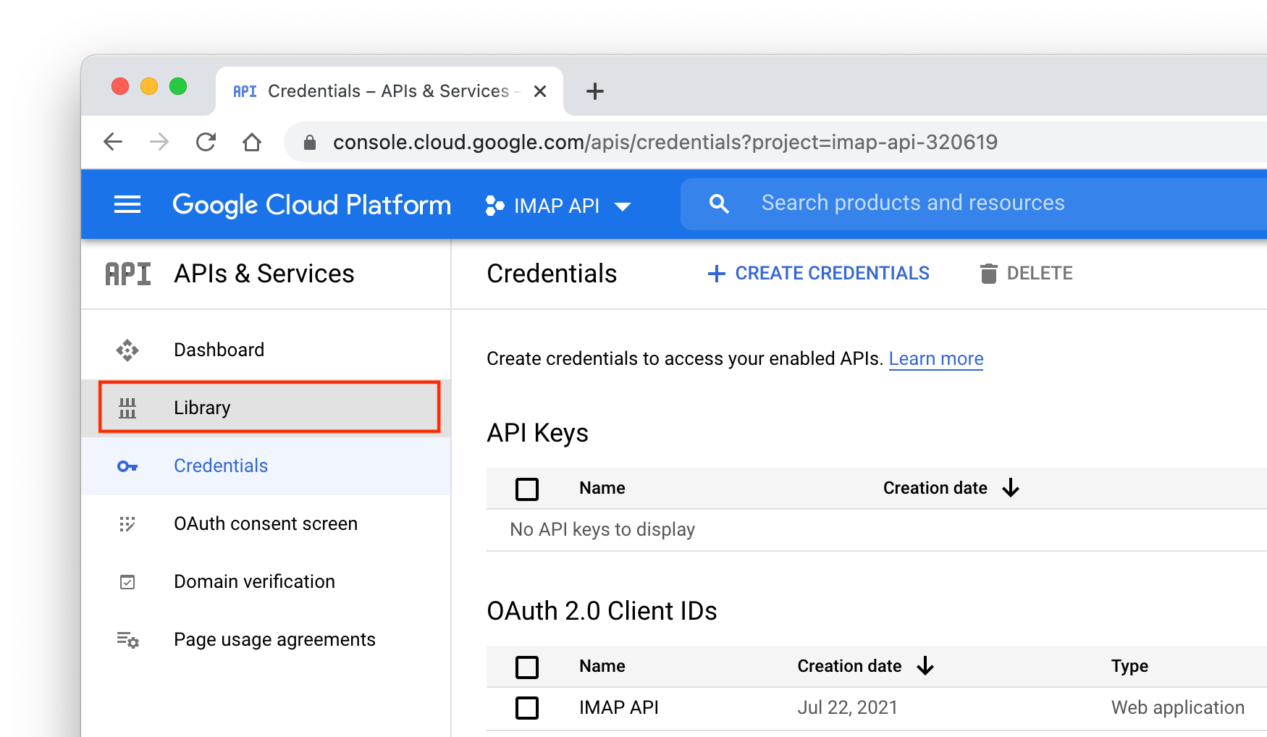Click the OAuth Name column header
The width and height of the screenshot is (1267, 737).
pyautogui.click(x=602, y=666)
